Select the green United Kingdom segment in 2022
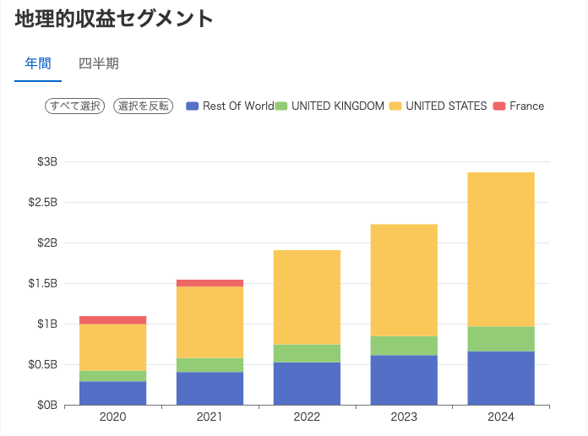588x436 pixels. coord(308,353)
